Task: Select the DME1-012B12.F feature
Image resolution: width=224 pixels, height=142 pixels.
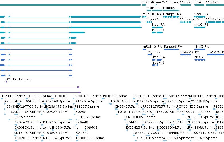Action: tap(6, 82)
